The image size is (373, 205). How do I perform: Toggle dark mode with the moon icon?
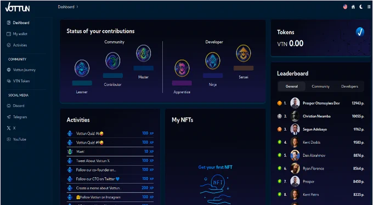click(361, 7)
